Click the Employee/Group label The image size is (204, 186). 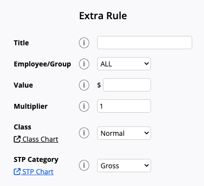[x=42, y=64]
